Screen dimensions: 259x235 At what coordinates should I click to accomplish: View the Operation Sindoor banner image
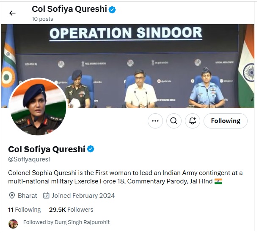click(129, 66)
